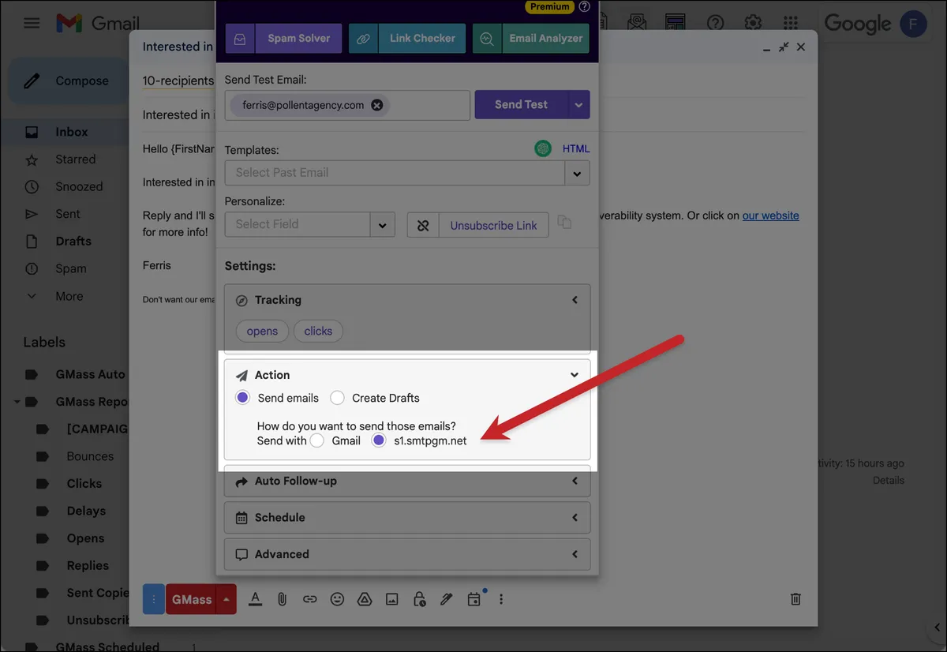This screenshot has height=652, width=947.
Task: Toggle full-screen compose window icon
Action: point(784,47)
